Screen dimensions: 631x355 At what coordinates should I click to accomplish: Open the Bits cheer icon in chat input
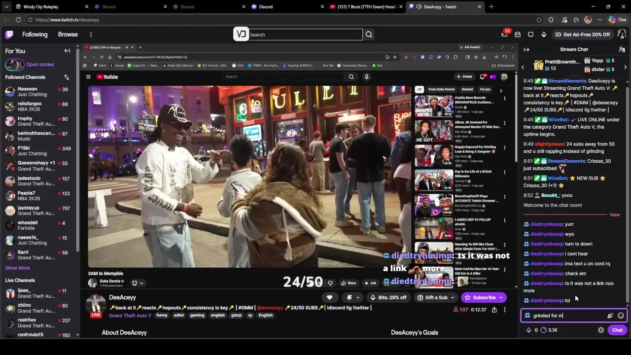[x=610, y=316]
